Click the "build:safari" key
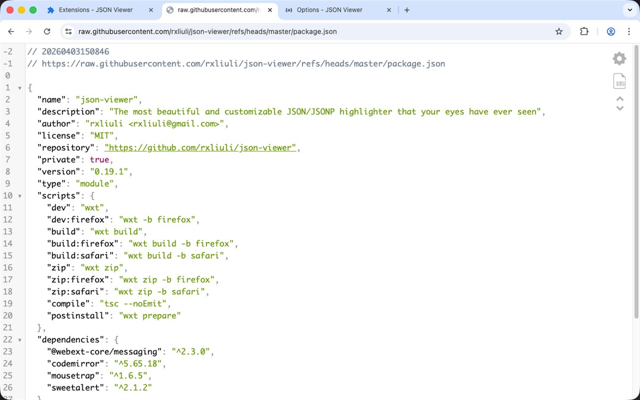This screenshot has width=640, height=400. pyautogui.click(x=81, y=255)
